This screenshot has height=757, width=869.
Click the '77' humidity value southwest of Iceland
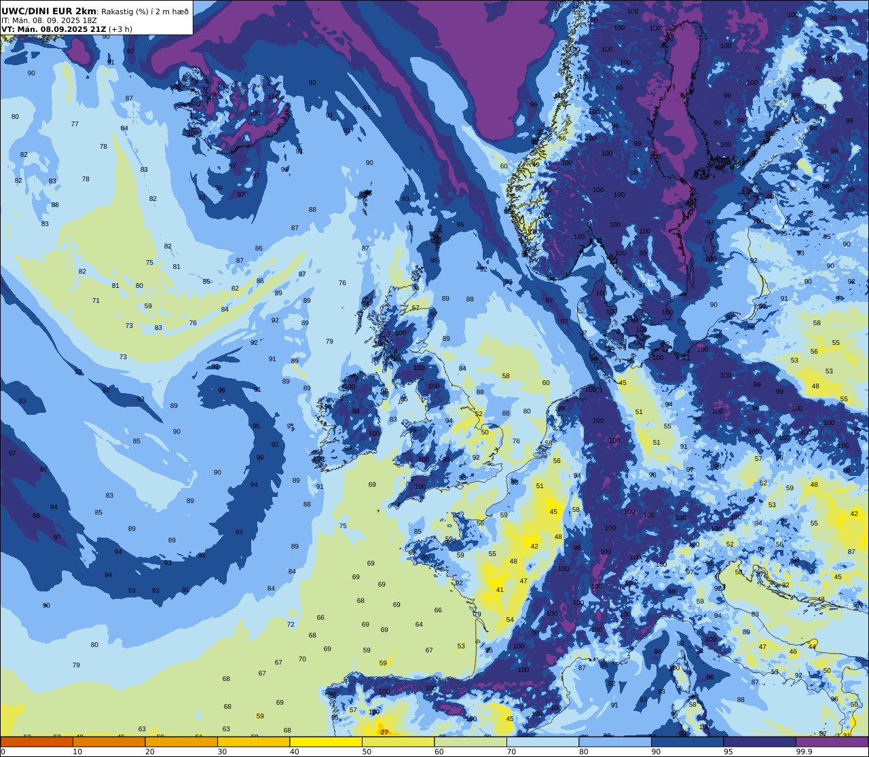click(x=75, y=124)
